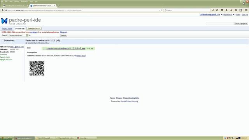Open the Edit menu
Screen dimensions: 249x140
click(6, 1)
